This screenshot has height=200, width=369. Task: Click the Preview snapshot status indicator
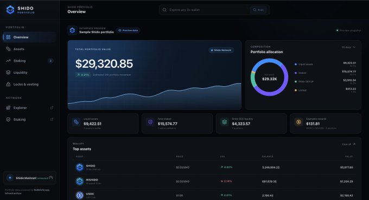(349, 30)
